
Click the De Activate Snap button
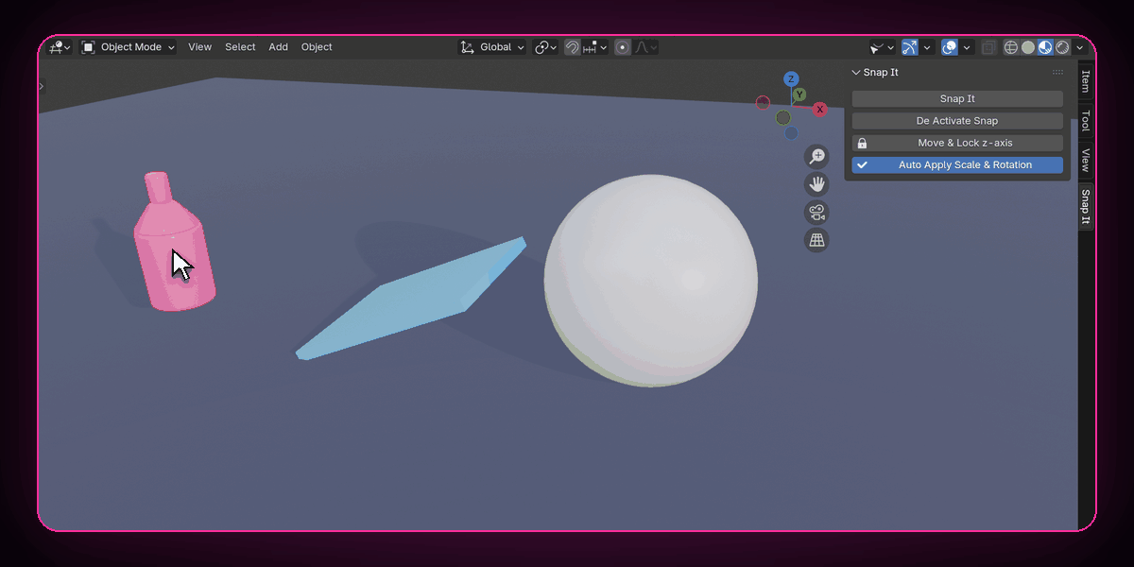(957, 121)
